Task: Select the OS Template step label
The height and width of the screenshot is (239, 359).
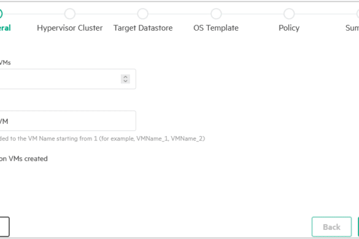Action: (x=216, y=28)
